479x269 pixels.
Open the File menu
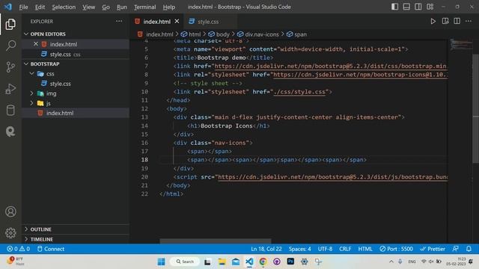[x=23, y=7]
